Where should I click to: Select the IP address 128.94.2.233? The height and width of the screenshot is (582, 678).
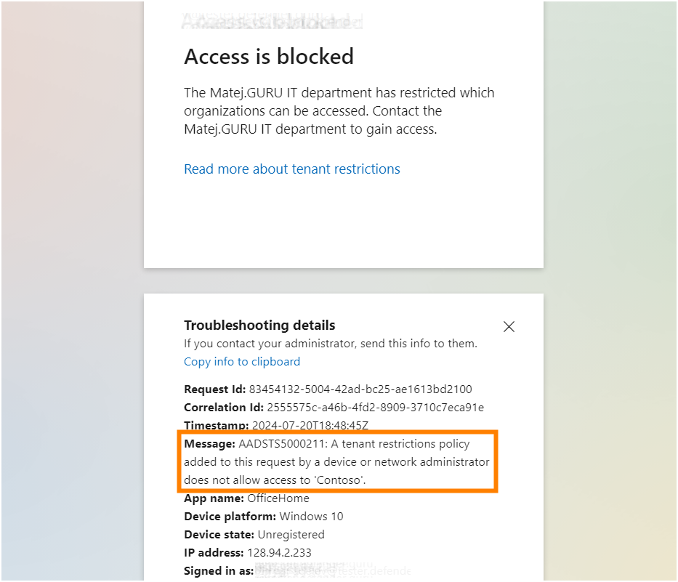point(280,552)
